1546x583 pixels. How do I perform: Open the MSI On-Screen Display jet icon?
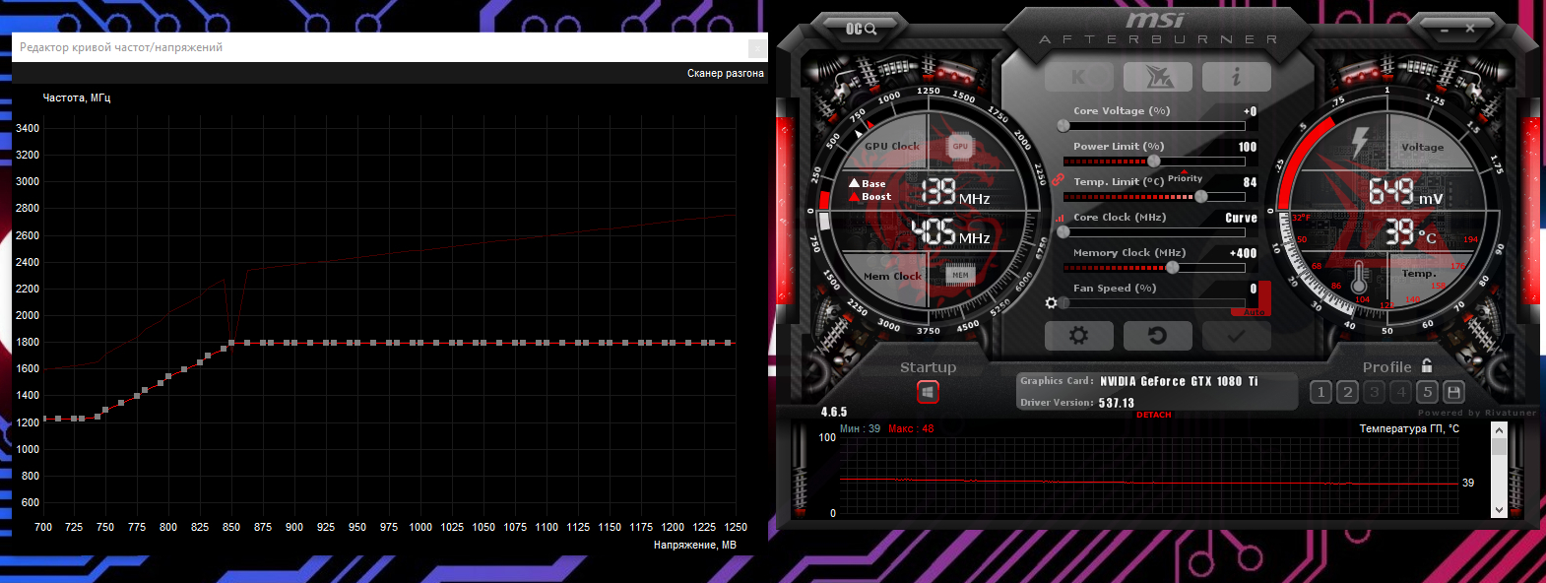(1158, 77)
